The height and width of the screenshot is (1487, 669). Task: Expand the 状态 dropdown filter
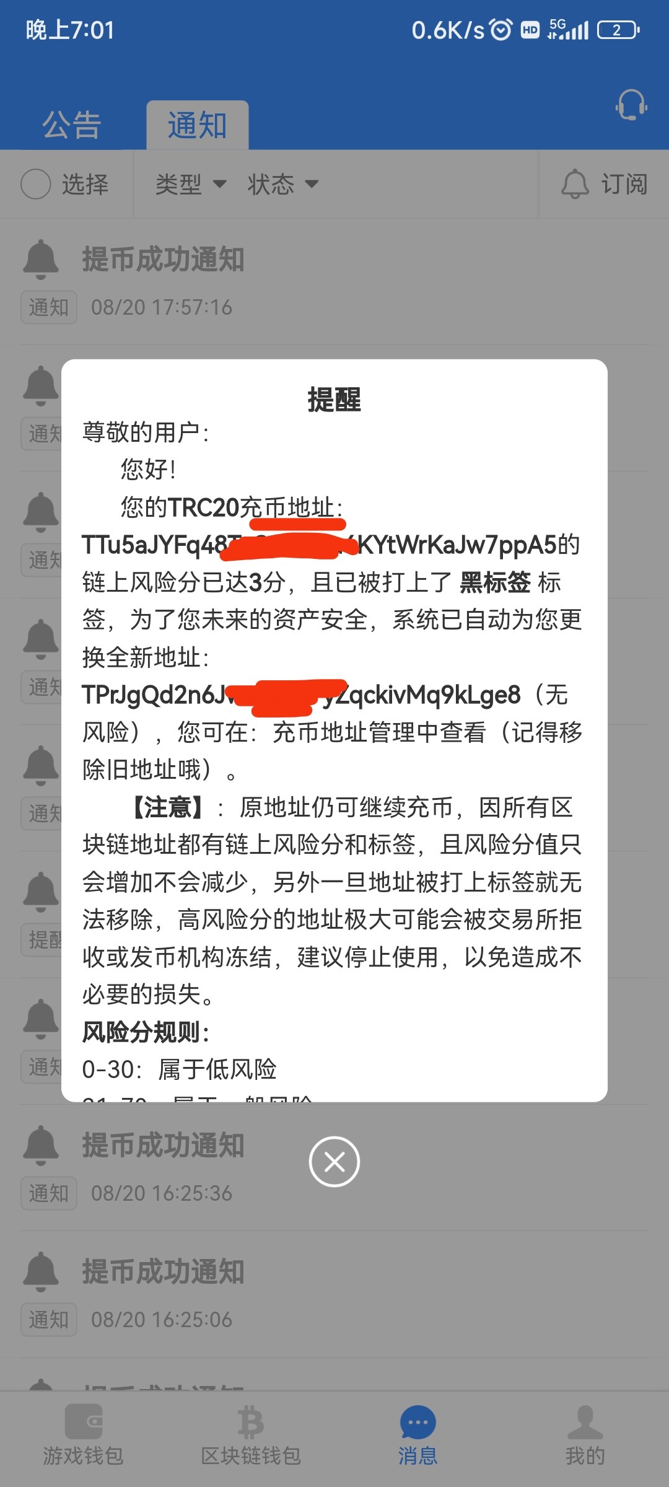click(283, 184)
